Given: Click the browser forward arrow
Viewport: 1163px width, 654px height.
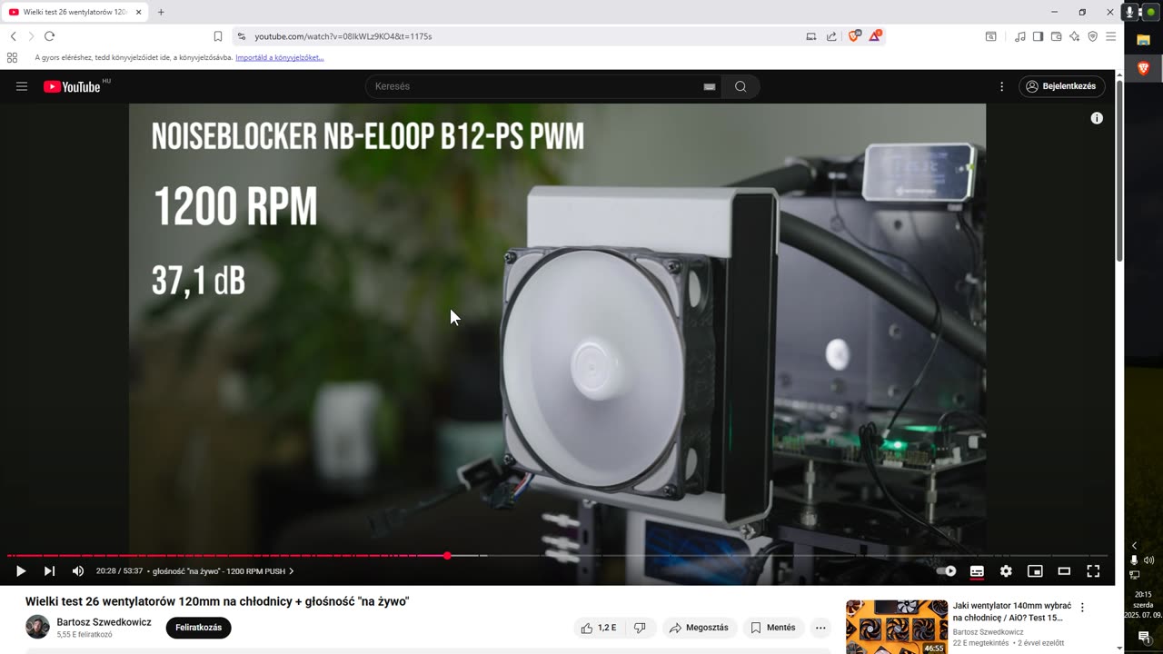Looking at the screenshot, I should pos(31,36).
